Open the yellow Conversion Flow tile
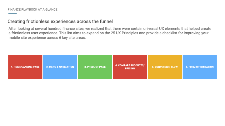This screenshot has height=126, width=225. 165,67
